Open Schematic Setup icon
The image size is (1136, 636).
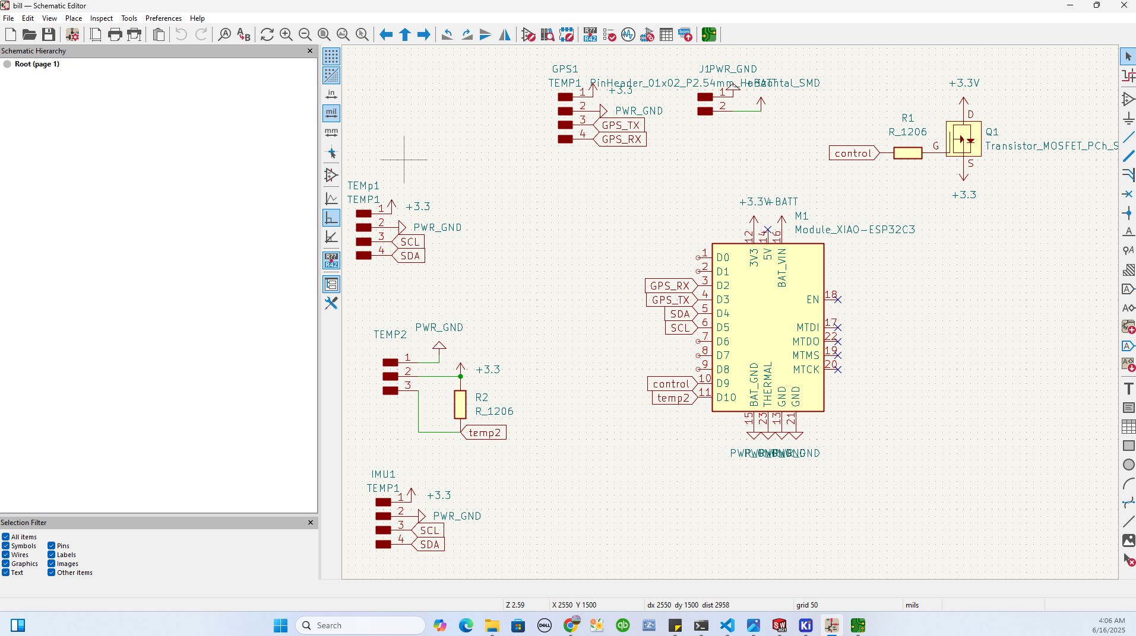pyautogui.click(x=72, y=34)
